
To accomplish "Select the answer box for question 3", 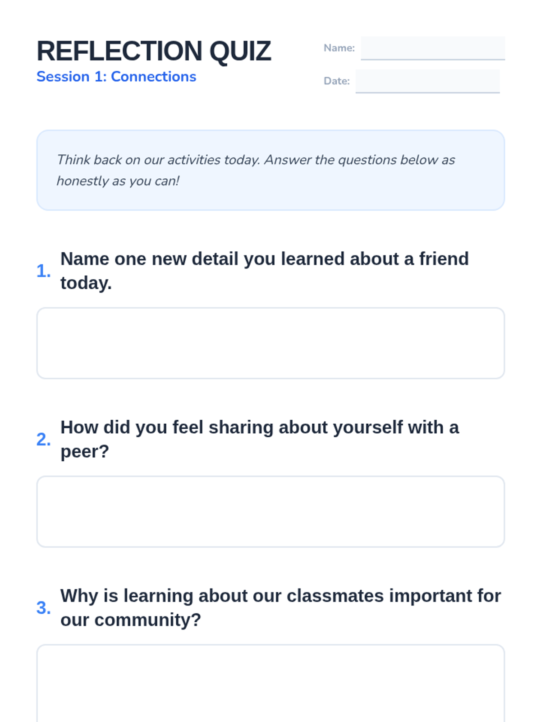I will tap(270, 684).
